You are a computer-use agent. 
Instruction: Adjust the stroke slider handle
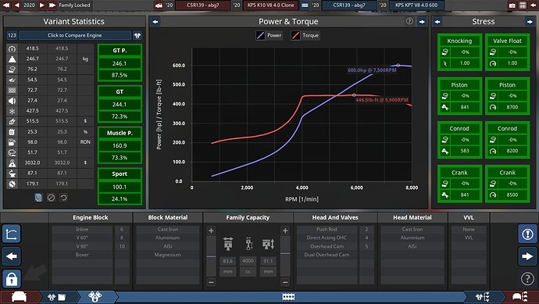(285, 253)
